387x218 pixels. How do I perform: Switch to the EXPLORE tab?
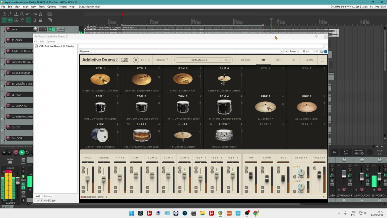tap(246, 60)
